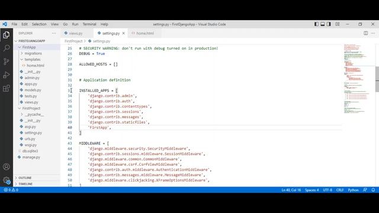Open the Edit menu
This screenshot has width=379, height=213.
click(24, 24)
